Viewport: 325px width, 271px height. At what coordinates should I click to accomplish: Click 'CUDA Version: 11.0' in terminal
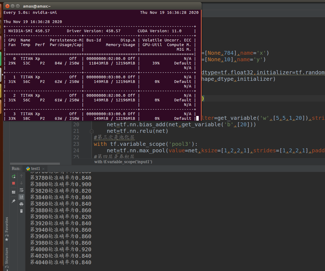[x=160, y=31]
